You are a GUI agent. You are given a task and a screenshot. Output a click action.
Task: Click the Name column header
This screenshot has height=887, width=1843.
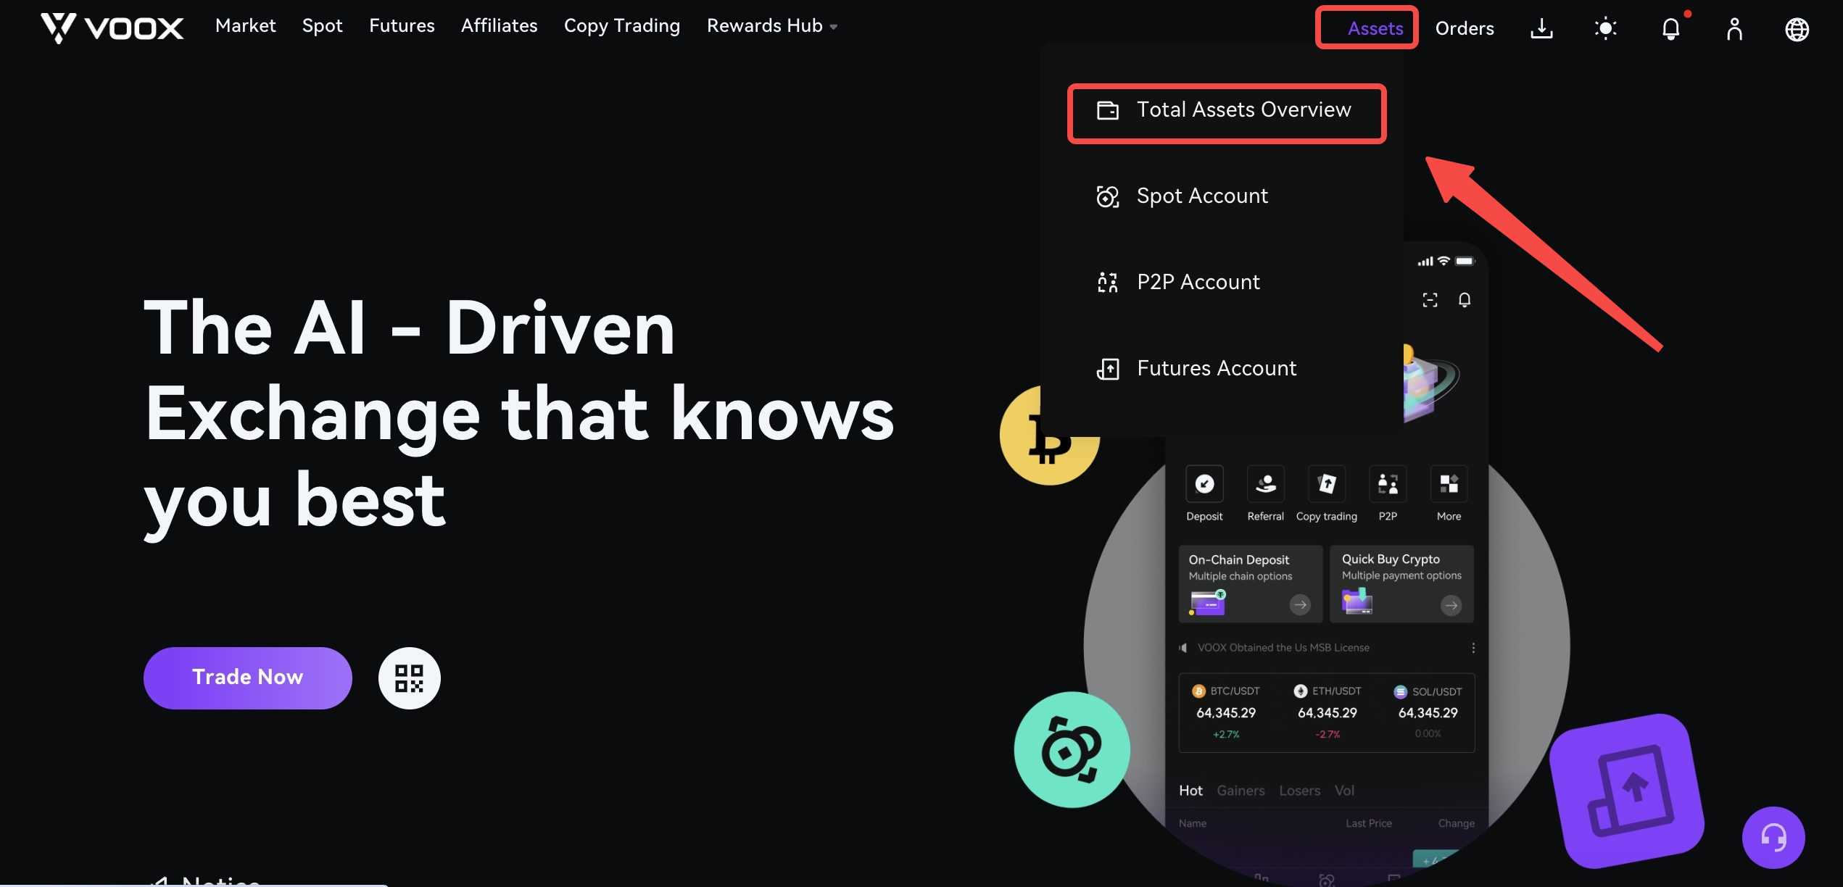[1193, 824]
